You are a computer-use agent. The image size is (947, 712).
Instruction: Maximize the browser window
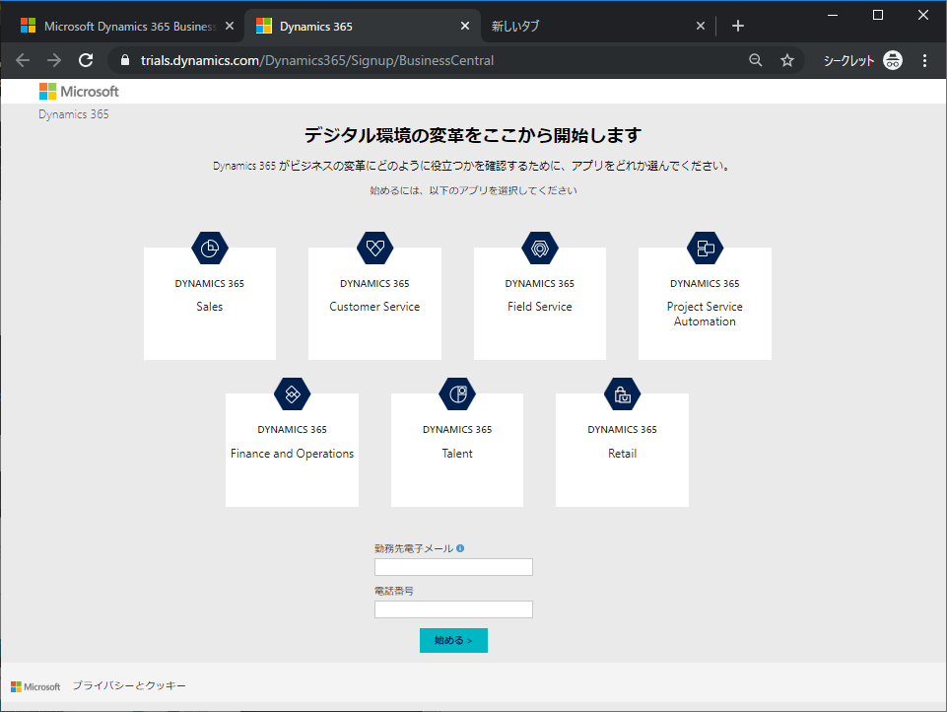click(878, 15)
